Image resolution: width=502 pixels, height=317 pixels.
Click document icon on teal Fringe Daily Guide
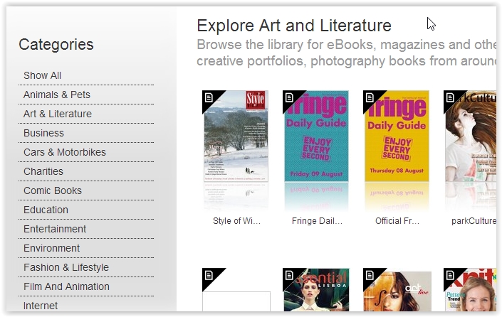[x=289, y=97]
